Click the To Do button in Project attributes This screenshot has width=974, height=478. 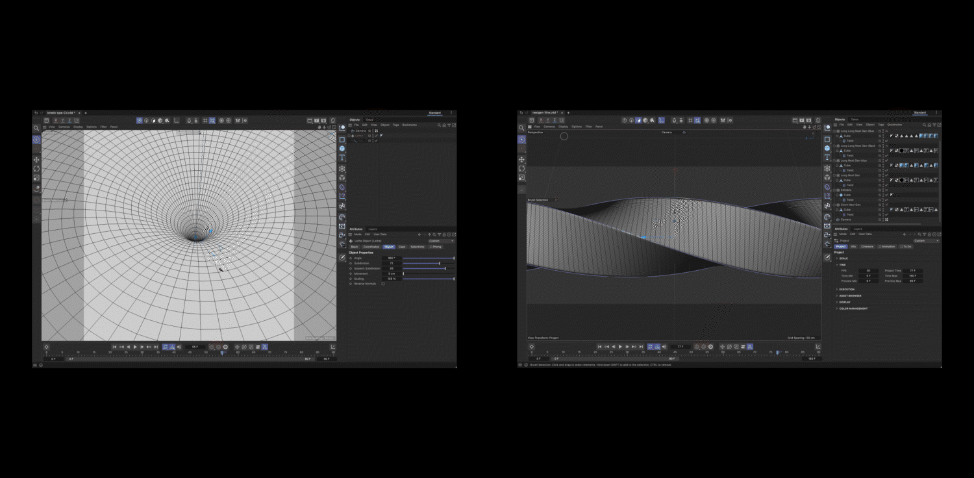(906, 247)
